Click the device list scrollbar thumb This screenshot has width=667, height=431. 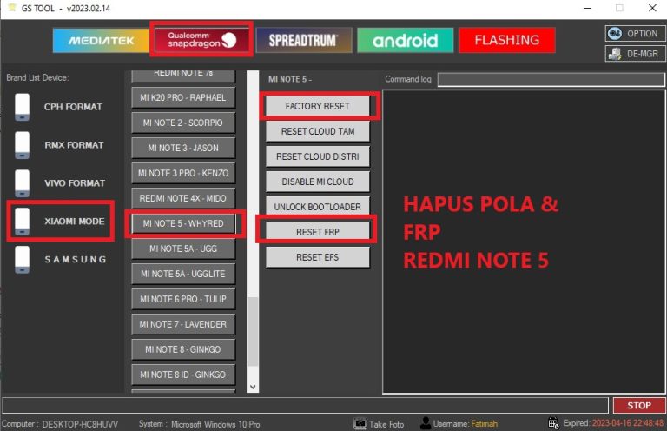pyautogui.click(x=253, y=331)
